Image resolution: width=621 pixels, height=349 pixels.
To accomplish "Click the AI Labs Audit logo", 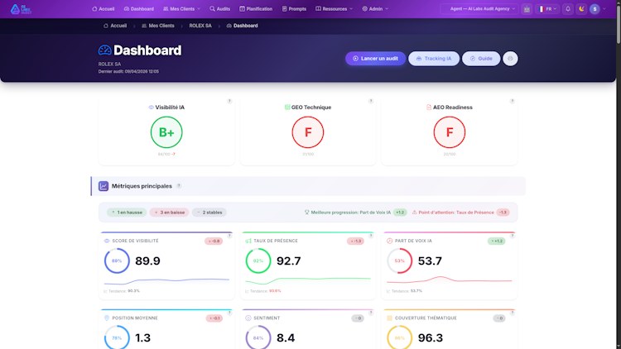I will point(21,9).
